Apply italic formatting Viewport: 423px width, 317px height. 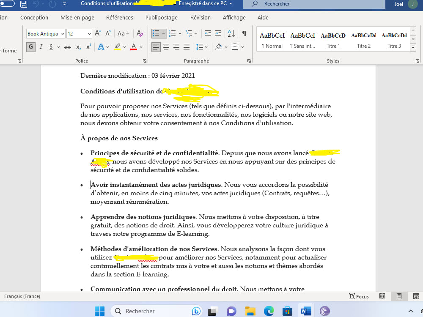41,47
